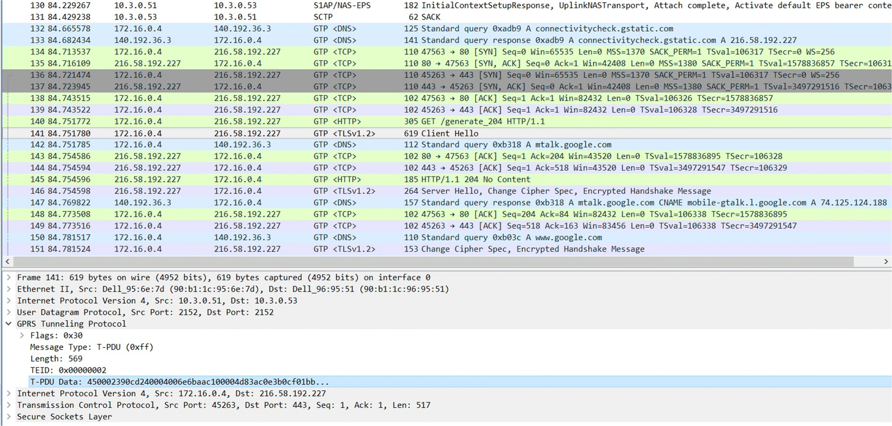
Task: Expand the Ethernet II section
Action: [x=8, y=289]
